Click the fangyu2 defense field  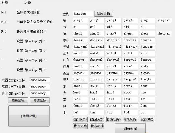coord(97,60)
